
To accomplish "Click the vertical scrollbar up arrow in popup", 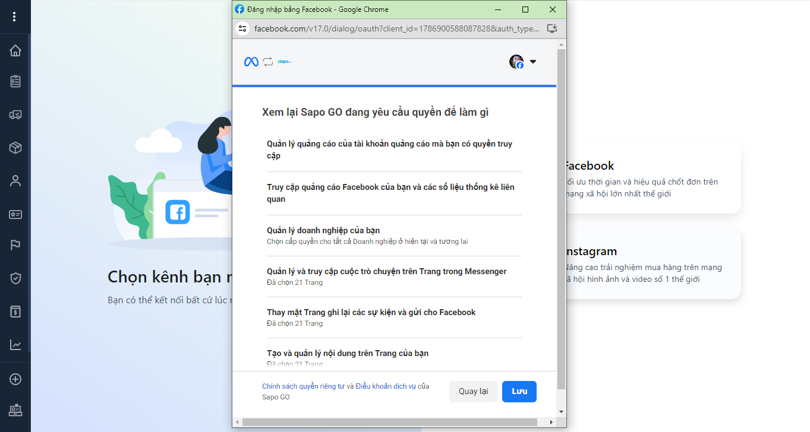I will (561, 45).
